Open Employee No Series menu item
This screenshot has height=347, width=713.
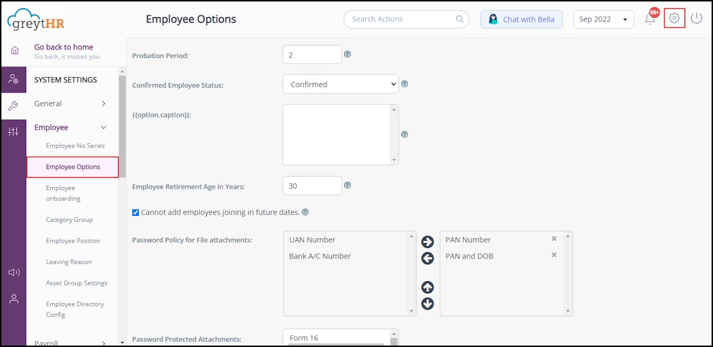(75, 145)
